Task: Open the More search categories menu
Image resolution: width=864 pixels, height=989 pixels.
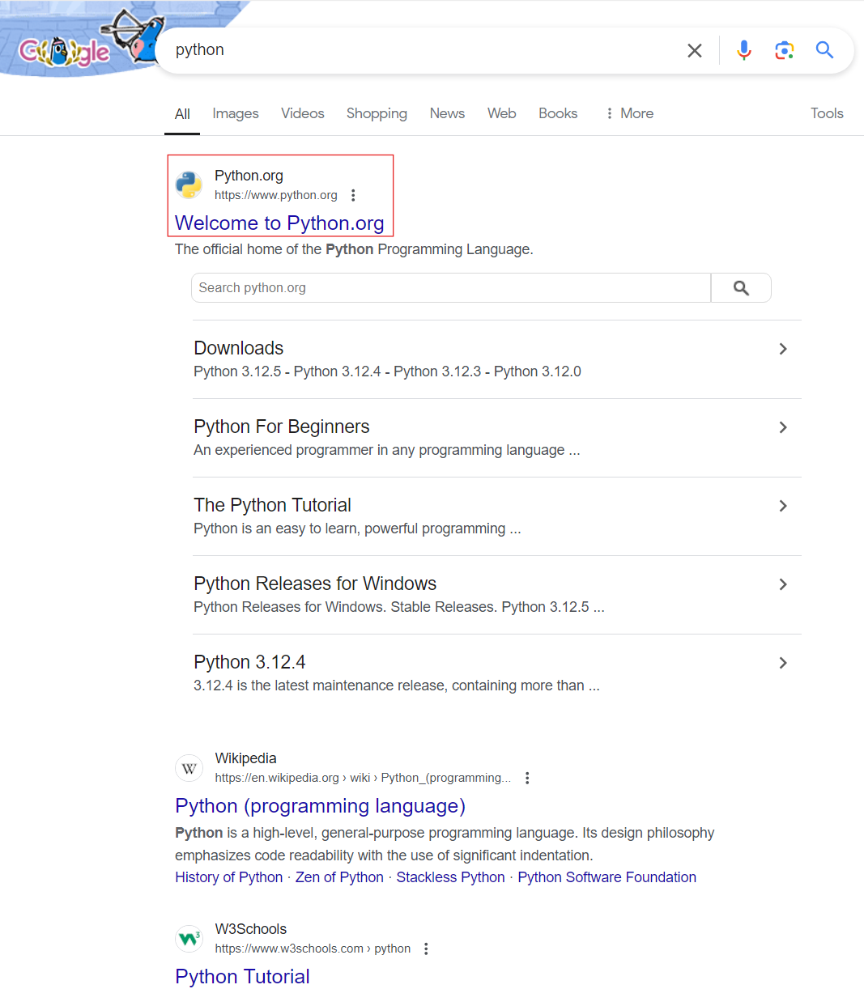Action: click(x=628, y=113)
